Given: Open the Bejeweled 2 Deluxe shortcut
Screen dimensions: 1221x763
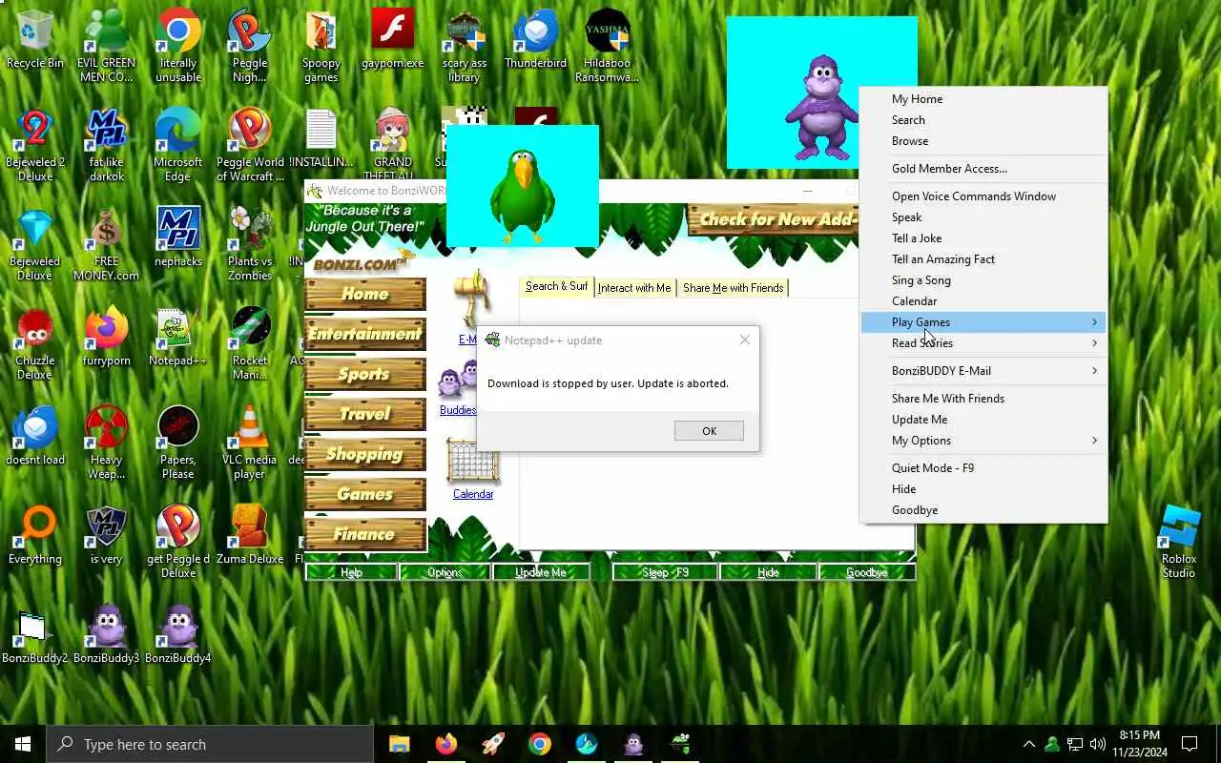Looking at the screenshot, I should tap(35, 145).
